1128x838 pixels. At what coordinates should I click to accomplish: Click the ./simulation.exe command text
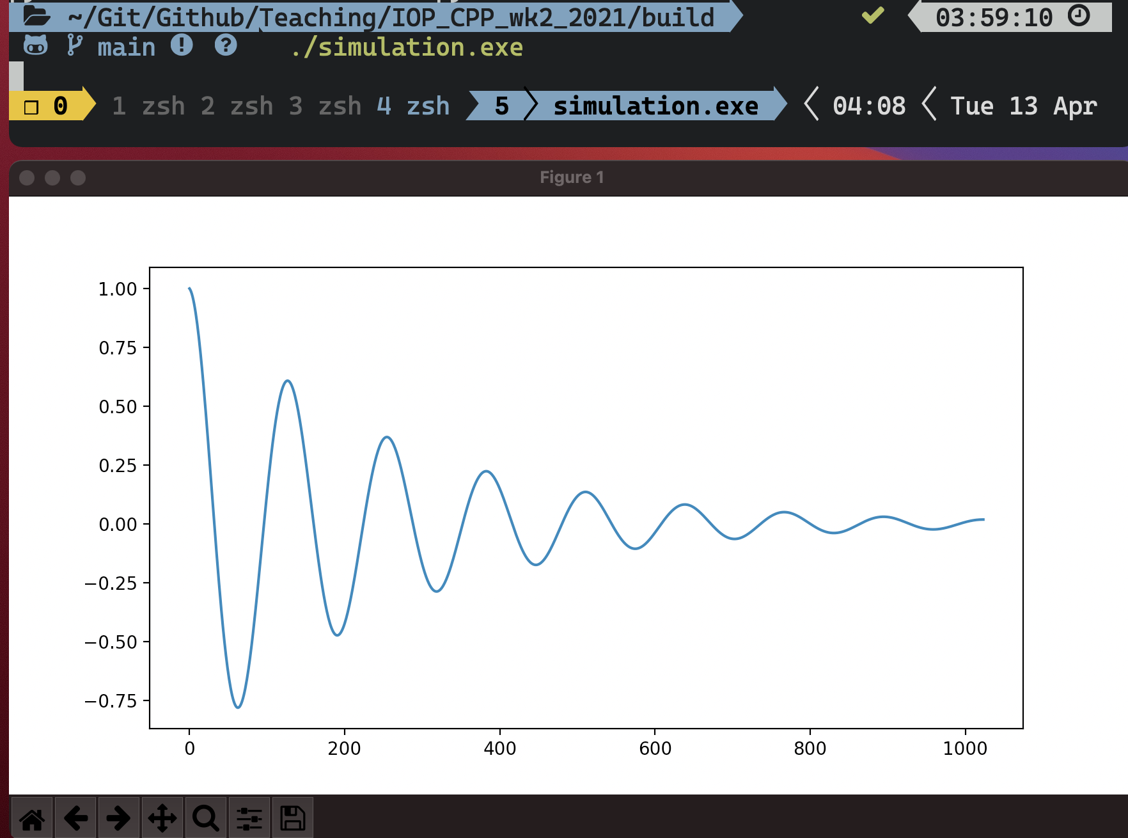(x=406, y=46)
